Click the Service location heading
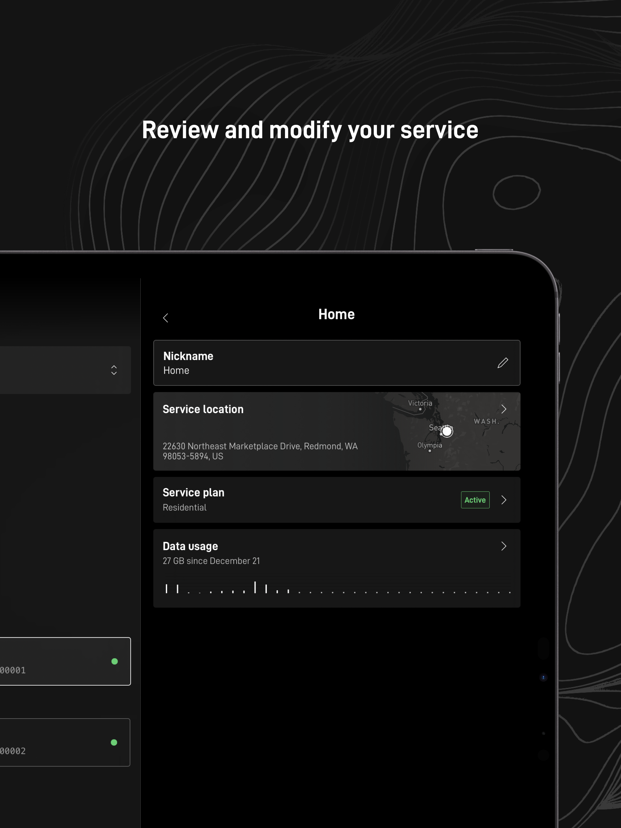The height and width of the screenshot is (828, 621). point(203,409)
